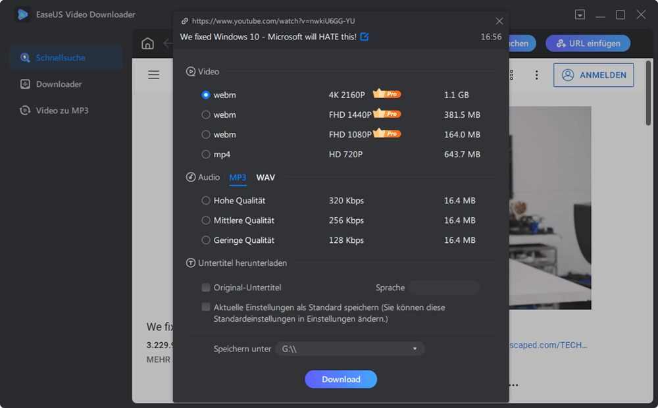Click the video thumbnail behind the dialog
This screenshot has height=408, width=658.
550,208
